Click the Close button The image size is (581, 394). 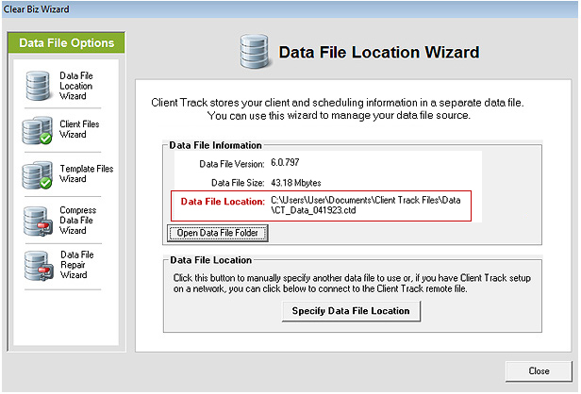pos(539,371)
